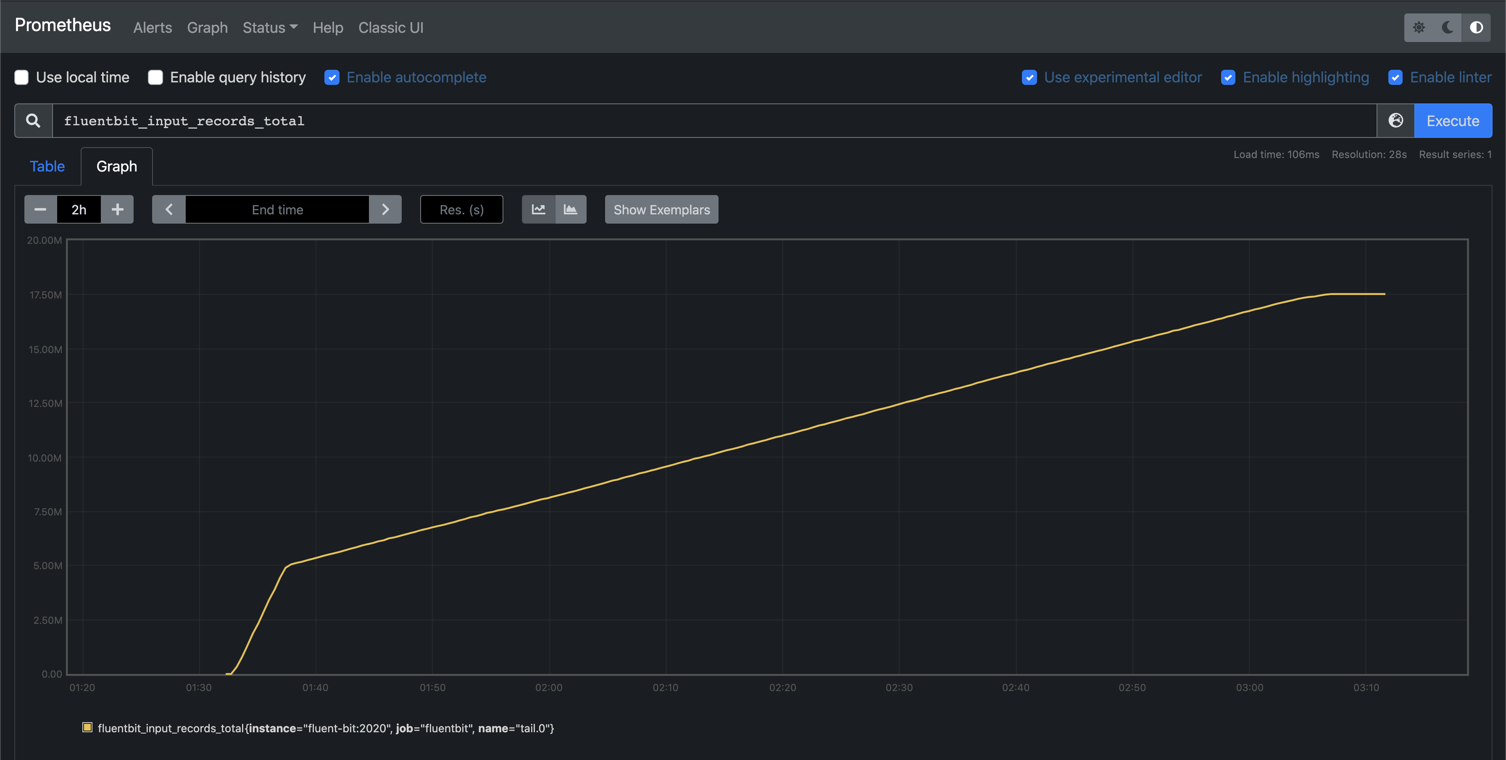
Task: Click the End time input field
Action: pyautogui.click(x=277, y=209)
